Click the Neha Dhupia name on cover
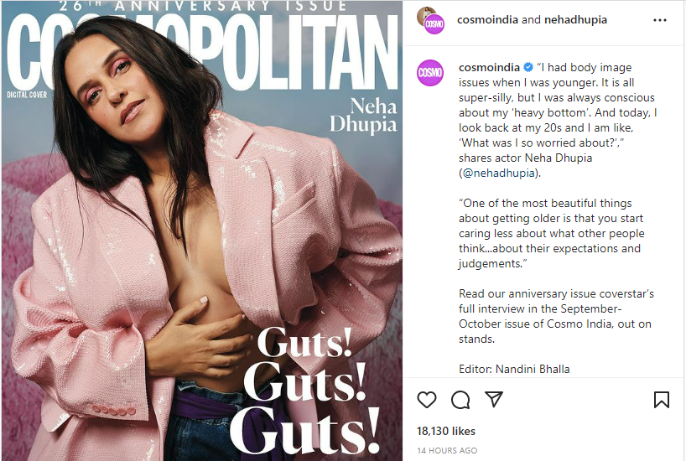 click(364, 116)
